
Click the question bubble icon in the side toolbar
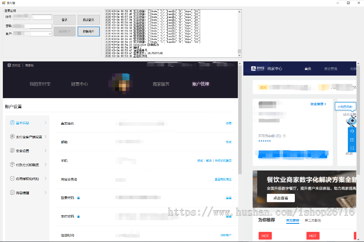(352, 140)
